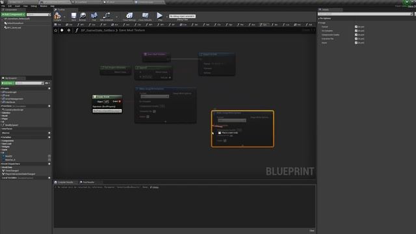
Task: Toggle Async checkbox on highlighted Make ImageWriteOptions node
Action: pos(225,140)
